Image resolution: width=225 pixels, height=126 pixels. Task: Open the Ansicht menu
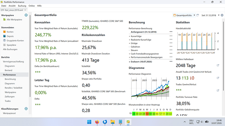(x=12, y=6)
